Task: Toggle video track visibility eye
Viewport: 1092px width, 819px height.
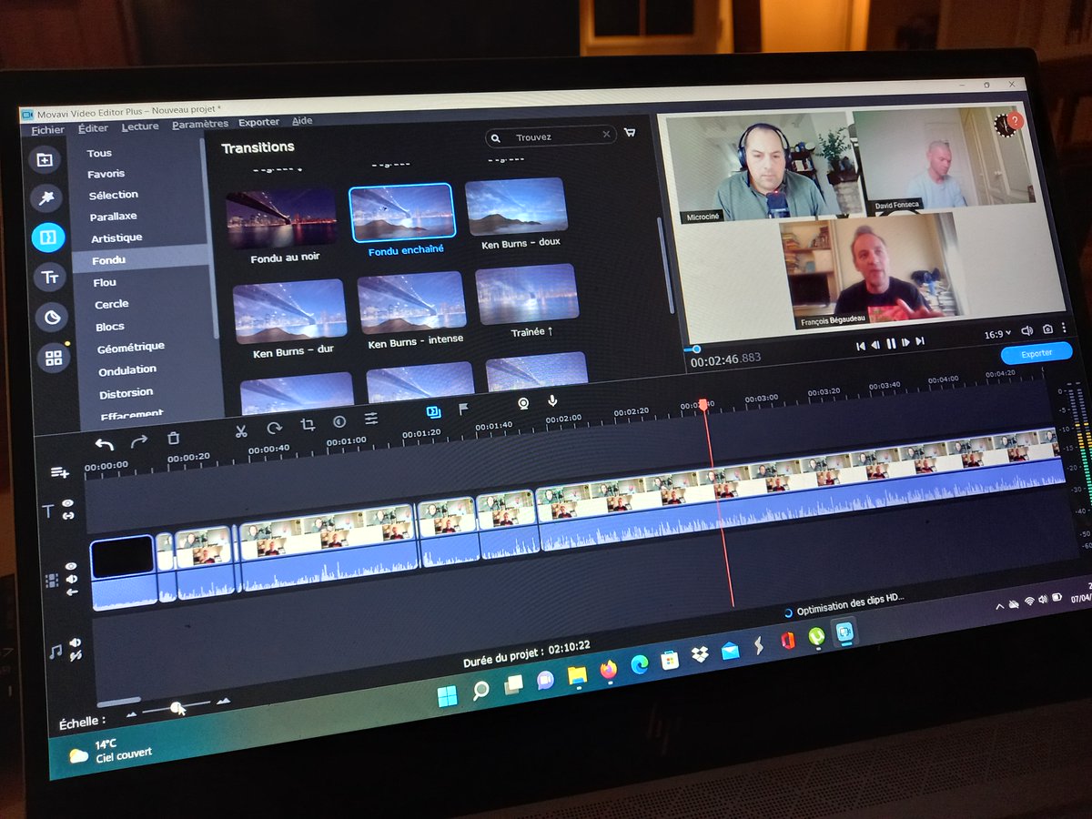Action: (x=71, y=566)
